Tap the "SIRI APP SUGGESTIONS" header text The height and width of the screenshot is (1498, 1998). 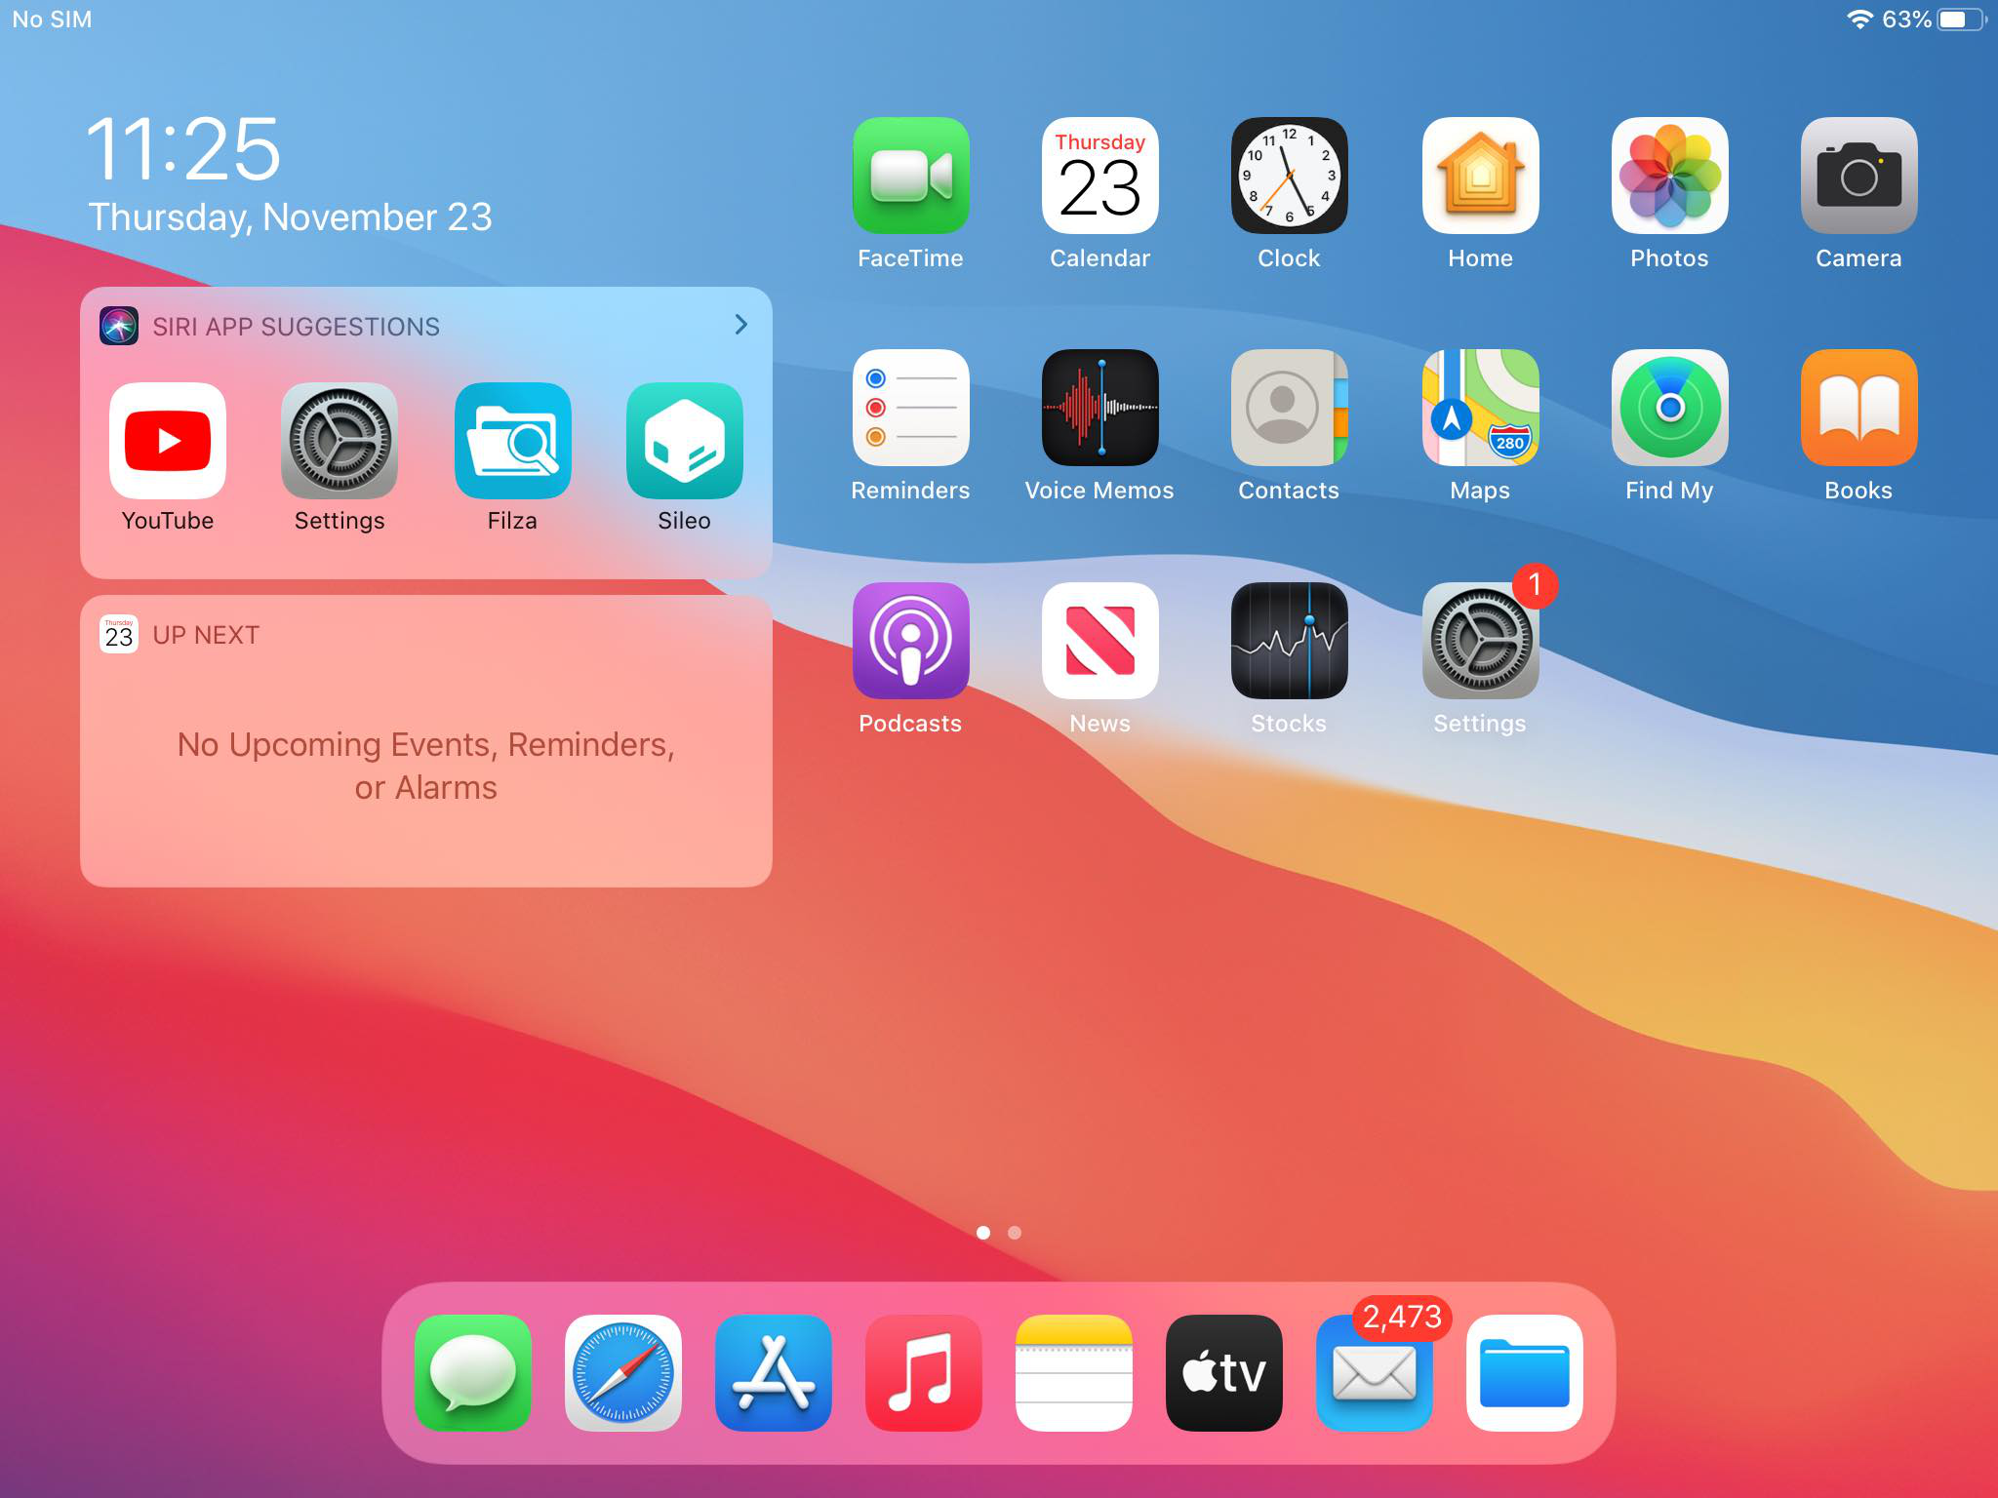(x=296, y=327)
